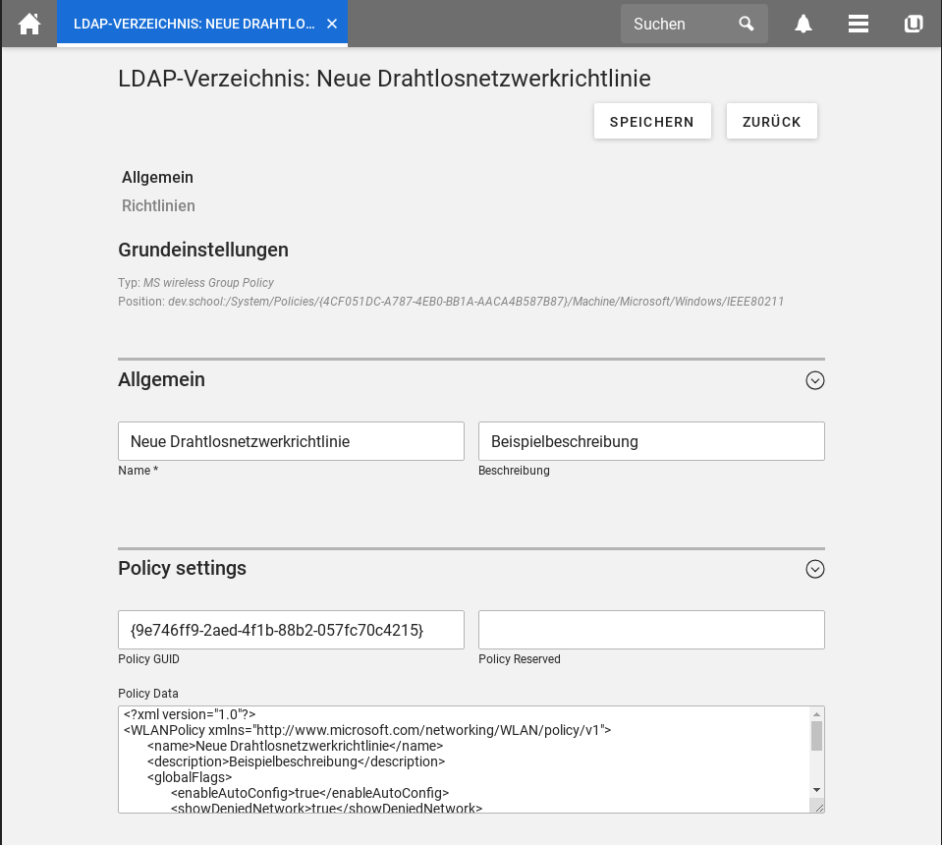Click the Univention logo icon
The width and height of the screenshot is (942, 845).
[914, 24]
